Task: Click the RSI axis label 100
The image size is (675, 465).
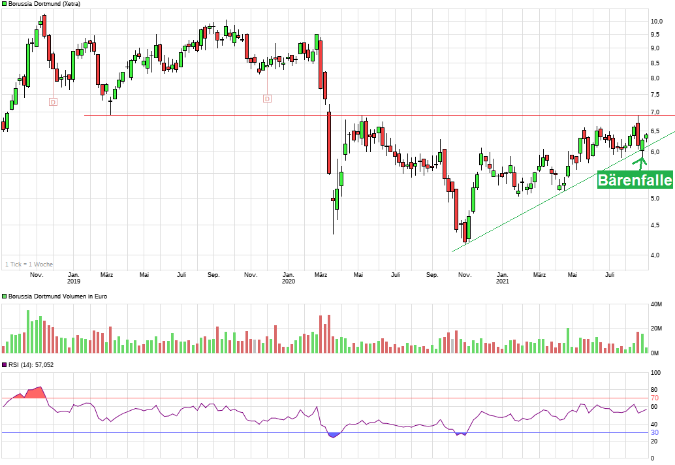Action: coord(655,373)
